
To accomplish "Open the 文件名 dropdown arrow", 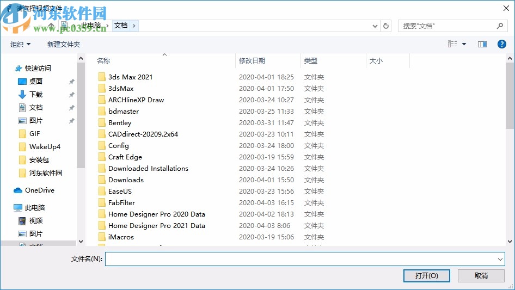I will click(x=500, y=259).
